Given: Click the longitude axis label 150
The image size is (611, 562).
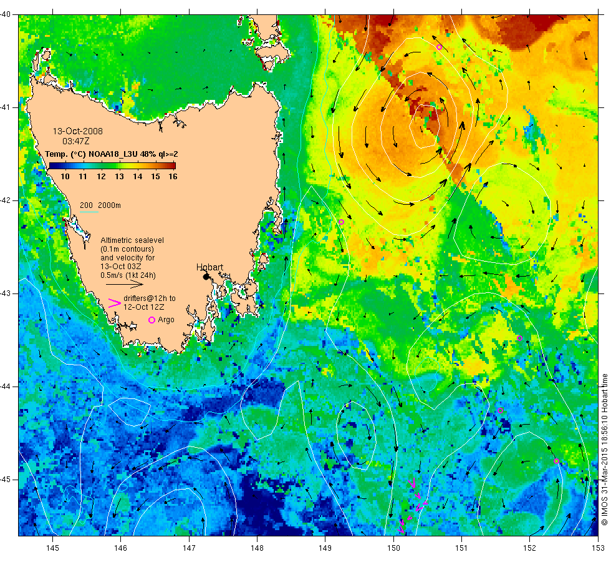Looking at the screenshot, I should point(393,548).
